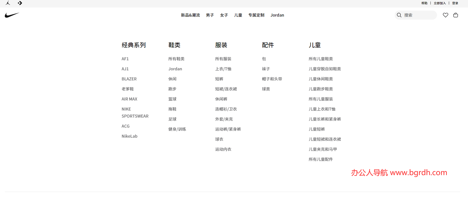
Task: Open the AF1 classic series link
Action: (x=125, y=59)
